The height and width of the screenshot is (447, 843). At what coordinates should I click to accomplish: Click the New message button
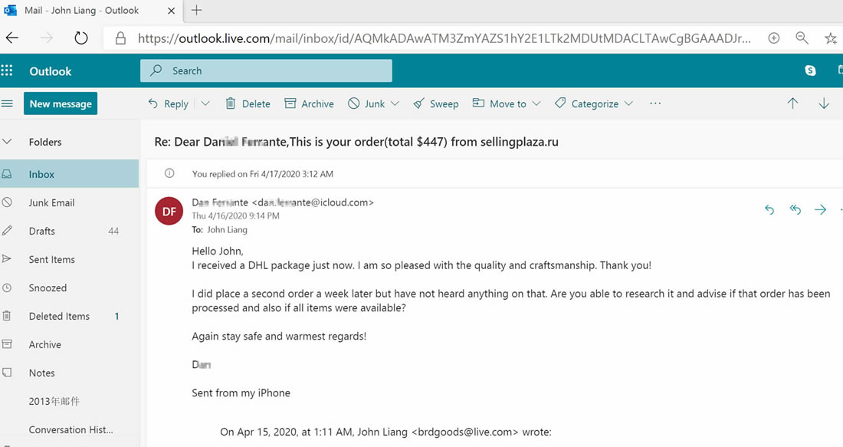coord(61,104)
